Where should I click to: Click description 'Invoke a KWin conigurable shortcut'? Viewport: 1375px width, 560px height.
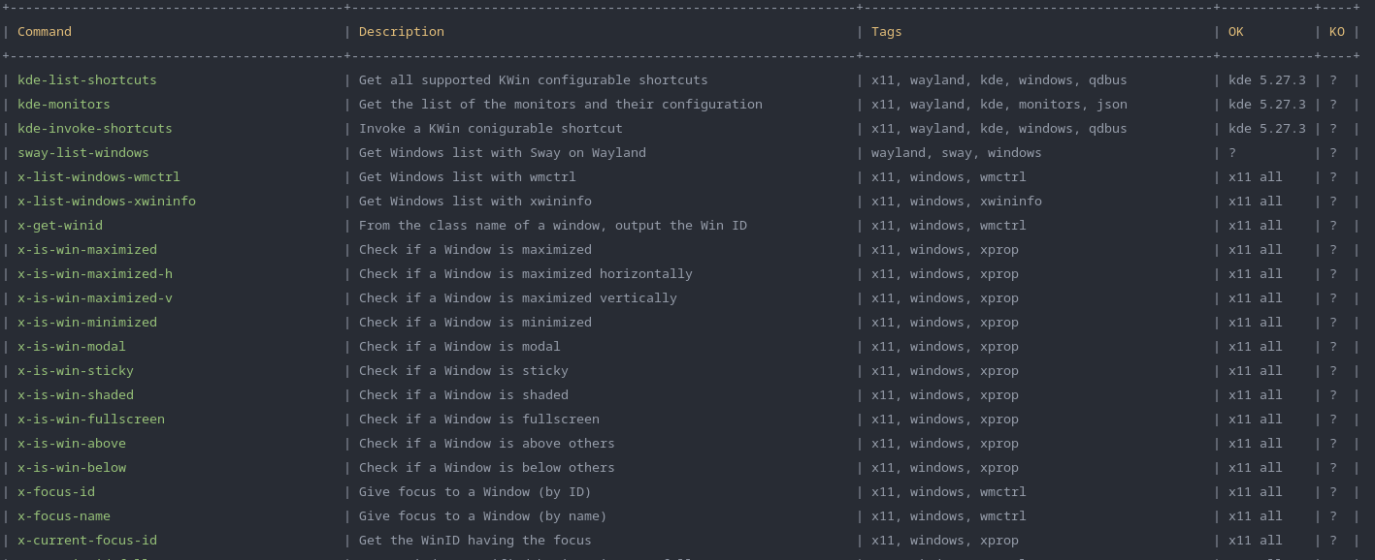pyautogui.click(x=491, y=129)
